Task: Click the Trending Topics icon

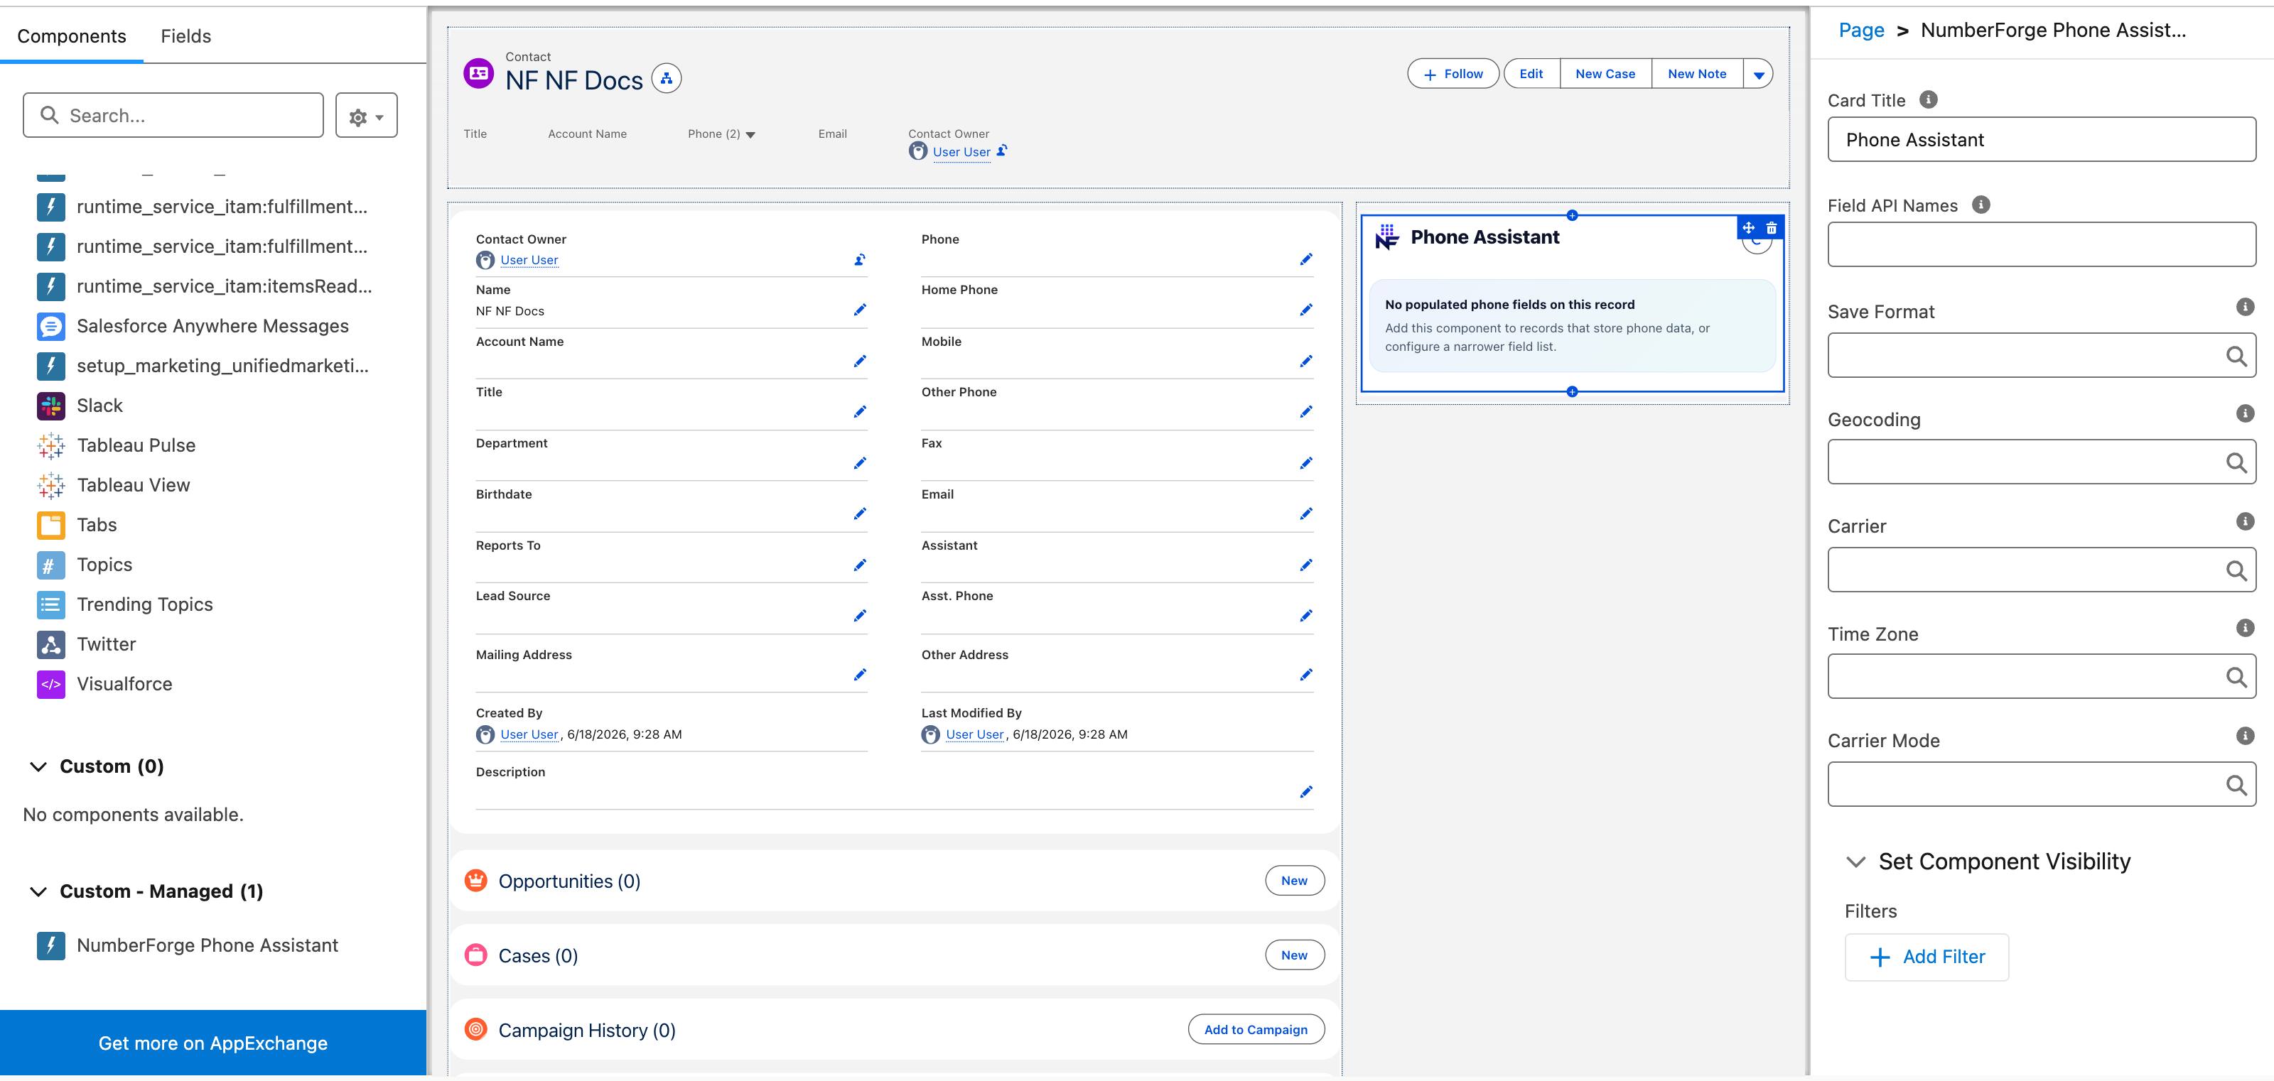Action: (x=50, y=604)
